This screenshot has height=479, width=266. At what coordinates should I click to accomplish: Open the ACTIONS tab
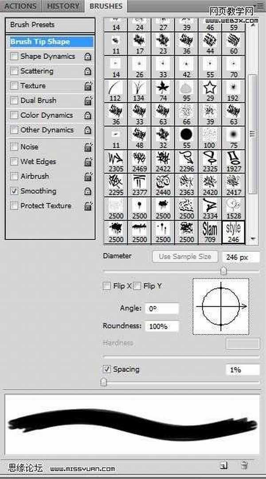click(x=20, y=6)
